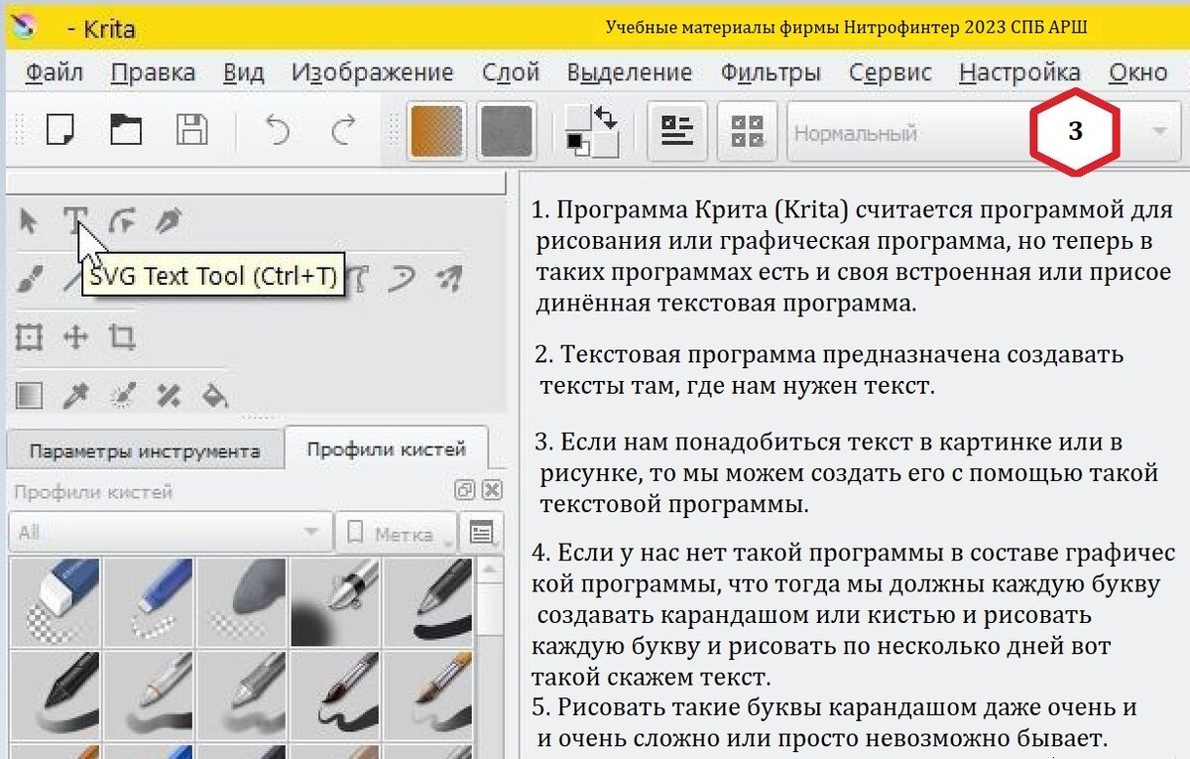Redo the action with the toolbar arrow
This screenshot has height=759, width=1190.
coord(343,130)
